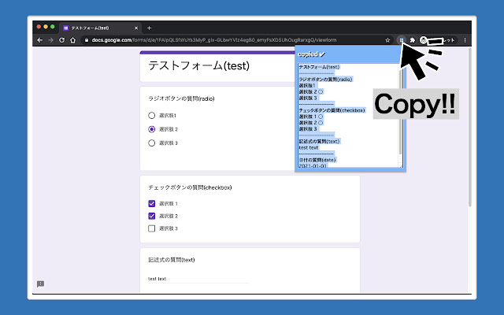Click the popup text area scrollbar
The height and width of the screenshot is (315, 504).
(x=401, y=113)
